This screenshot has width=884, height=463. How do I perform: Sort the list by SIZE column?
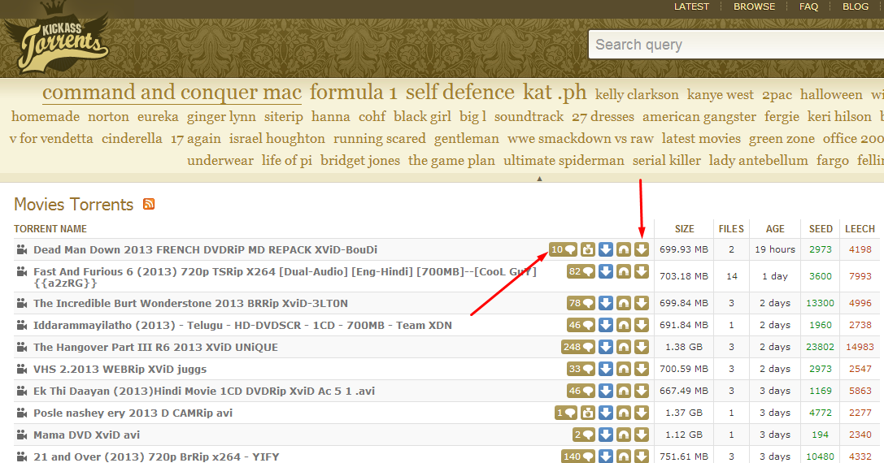coord(685,229)
